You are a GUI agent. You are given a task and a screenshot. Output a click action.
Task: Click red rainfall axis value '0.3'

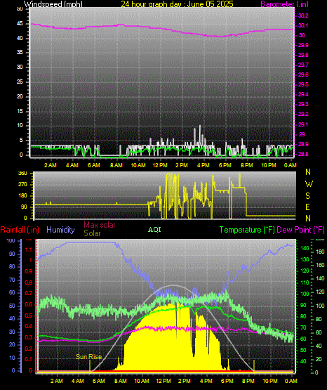tap(29, 337)
